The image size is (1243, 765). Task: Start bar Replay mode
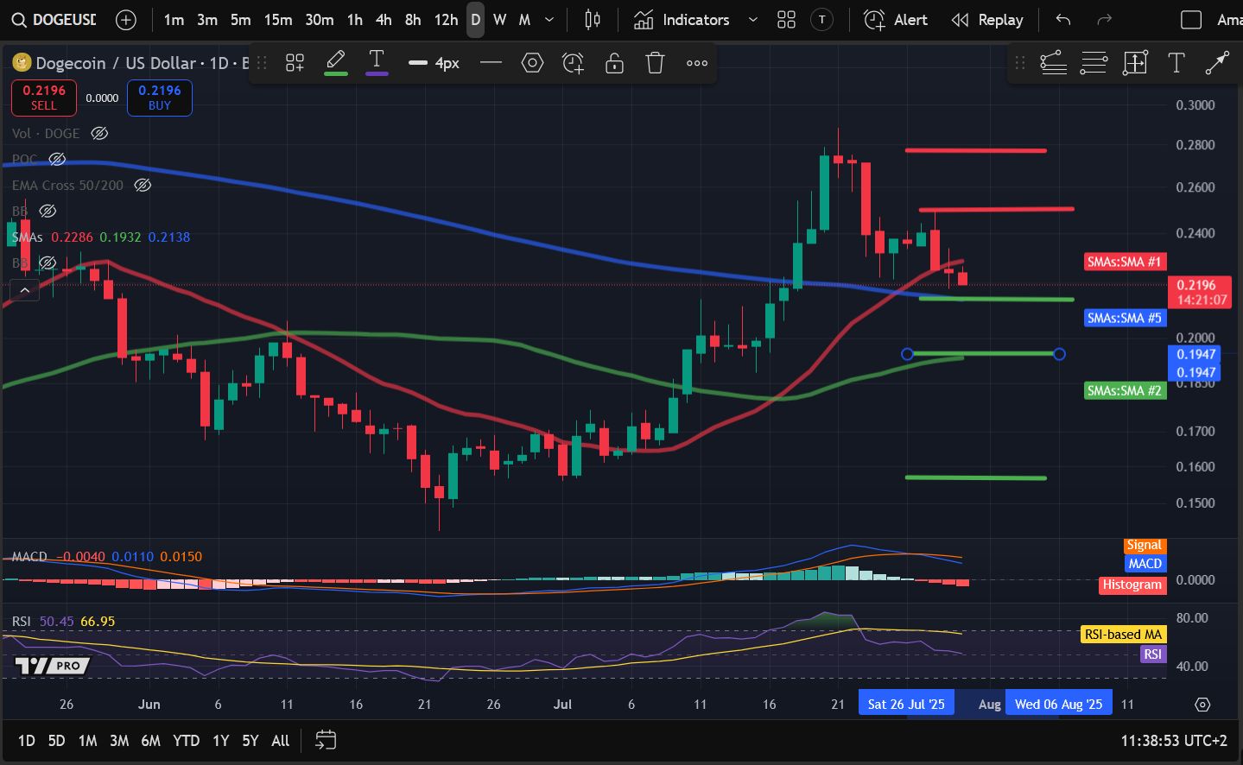(x=987, y=20)
